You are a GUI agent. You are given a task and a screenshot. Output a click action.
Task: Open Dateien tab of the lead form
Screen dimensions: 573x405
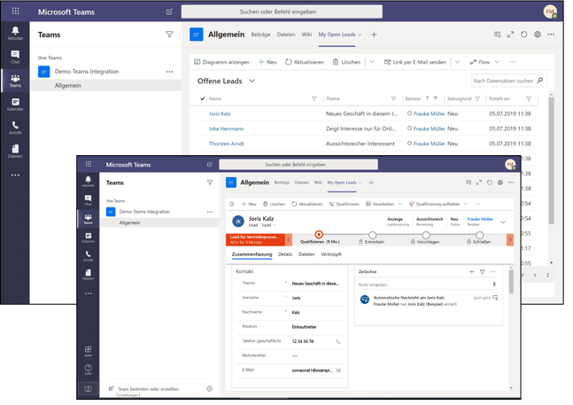pos(306,254)
